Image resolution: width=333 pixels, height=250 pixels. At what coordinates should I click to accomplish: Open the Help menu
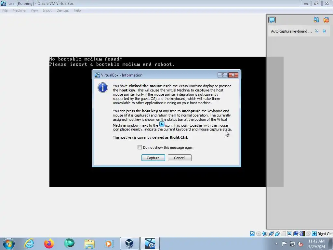(77, 10)
